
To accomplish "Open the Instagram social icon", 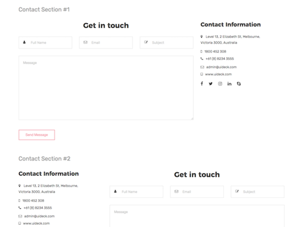I will coord(220,84).
